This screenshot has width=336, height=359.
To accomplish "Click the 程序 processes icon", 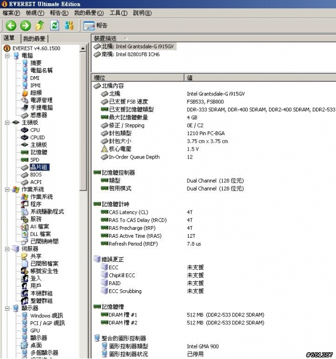I will pyautogui.click(x=25, y=204).
